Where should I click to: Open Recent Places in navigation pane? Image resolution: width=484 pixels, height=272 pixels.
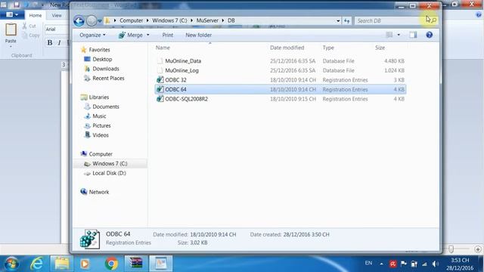point(108,79)
